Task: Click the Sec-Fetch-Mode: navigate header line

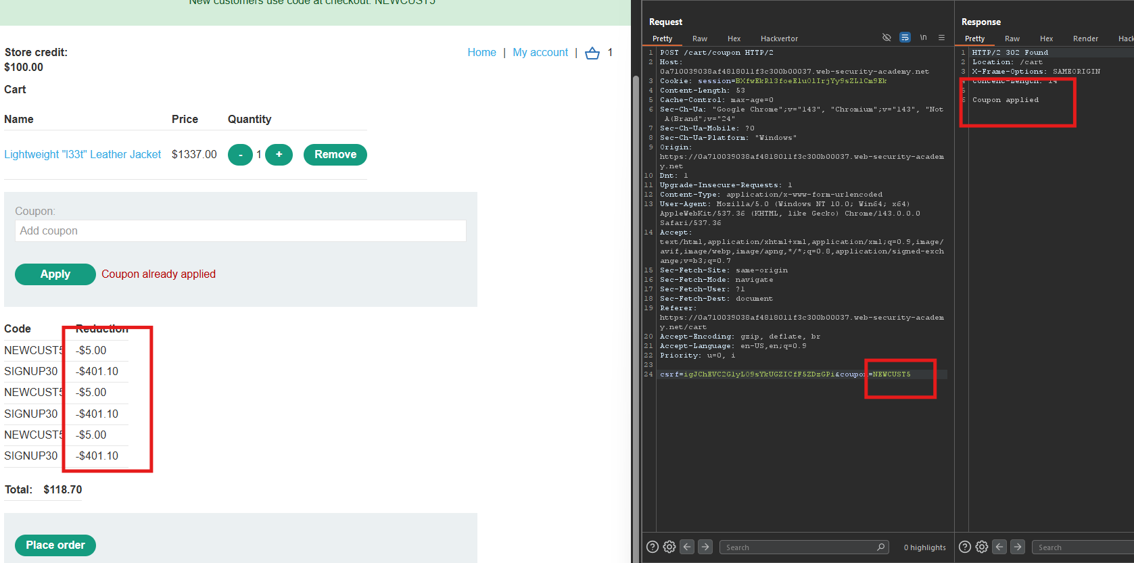Action: pyautogui.click(x=717, y=280)
